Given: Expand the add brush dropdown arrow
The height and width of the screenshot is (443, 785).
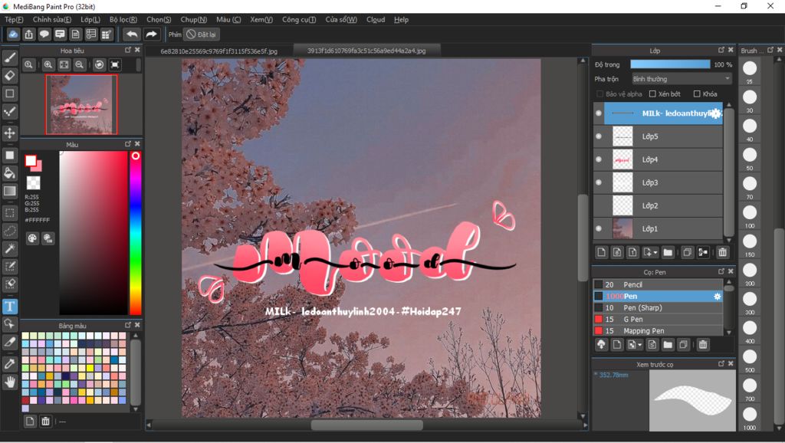Looking at the screenshot, I should [x=640, y=345].
